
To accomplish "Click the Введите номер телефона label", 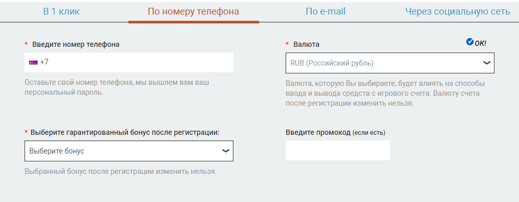I will [76, 44].
